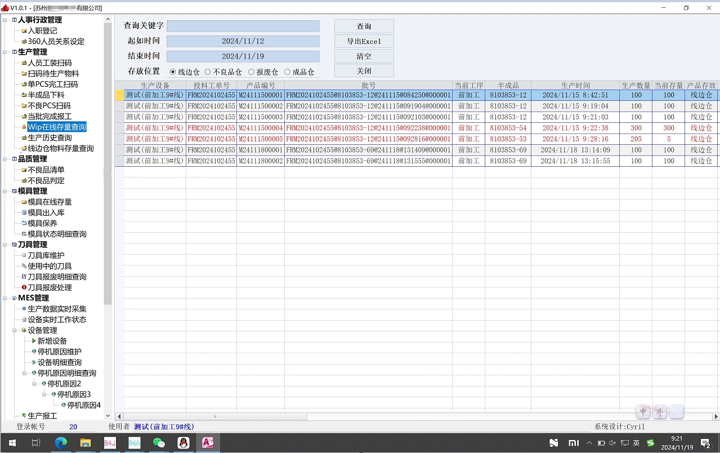Viewport: 720px width, 453px height.
Task: Collapse the 人事行政管理 tree node
Action: 5,20
